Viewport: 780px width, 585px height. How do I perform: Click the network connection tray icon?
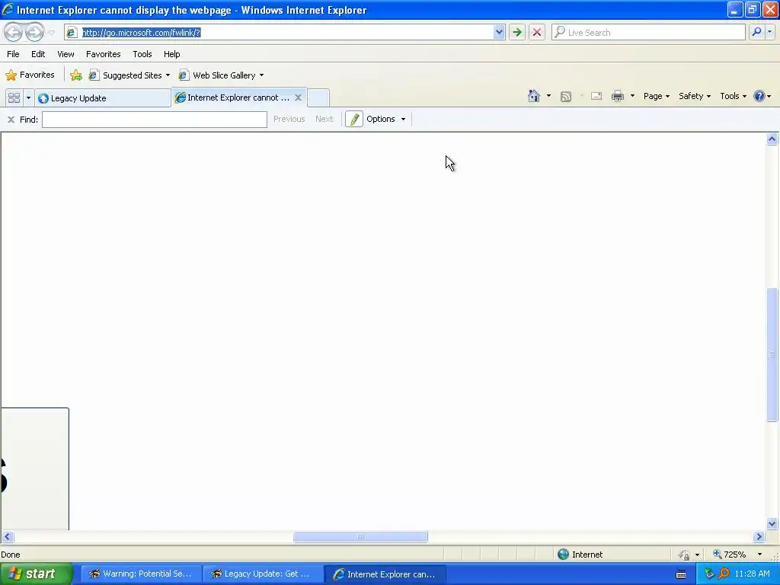point(709,574)
